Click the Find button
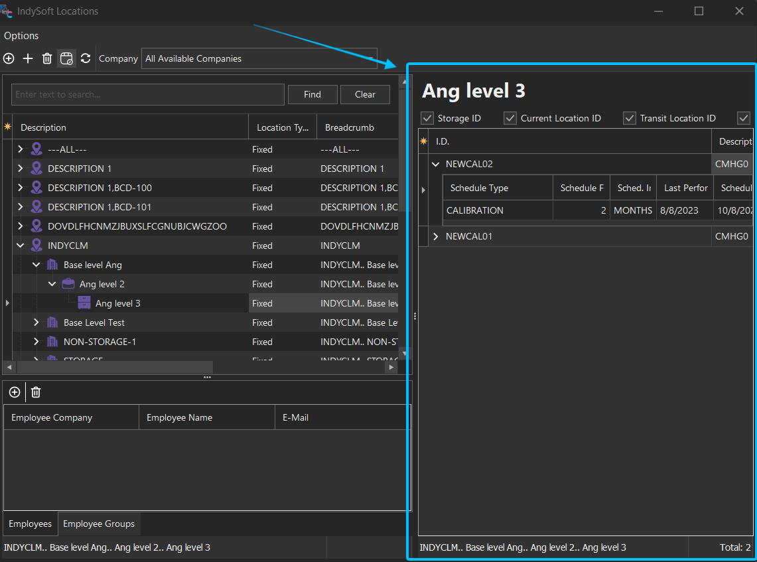The image size is (757, 562). (312, 94)
